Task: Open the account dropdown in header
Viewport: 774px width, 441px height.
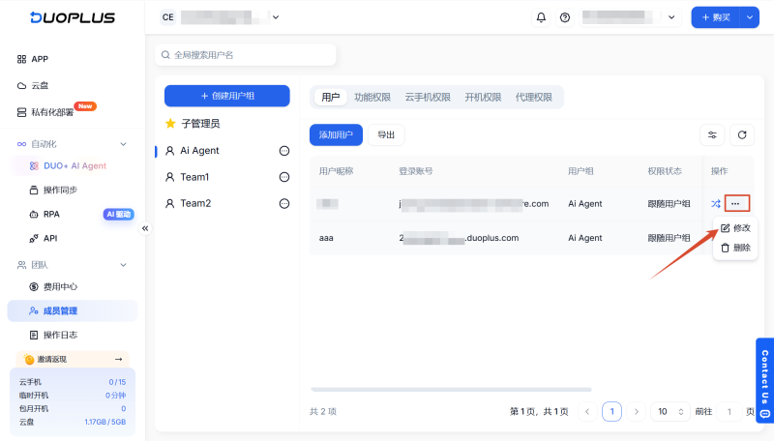Action: coord(630,17)
